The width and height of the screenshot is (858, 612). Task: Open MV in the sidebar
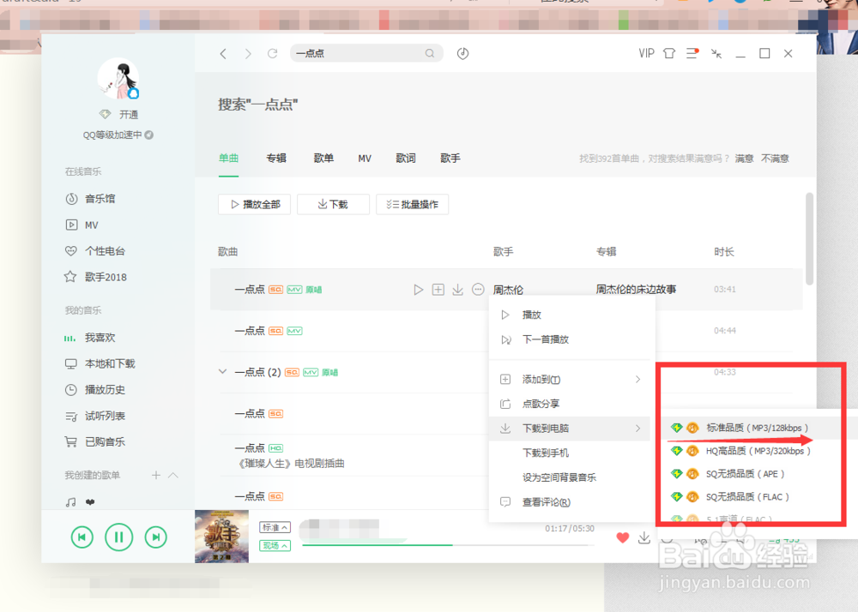click(82, 225)
